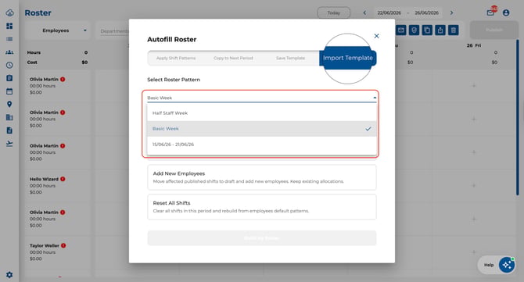Click the Help assistant sparkle icon

coord(507,265)
